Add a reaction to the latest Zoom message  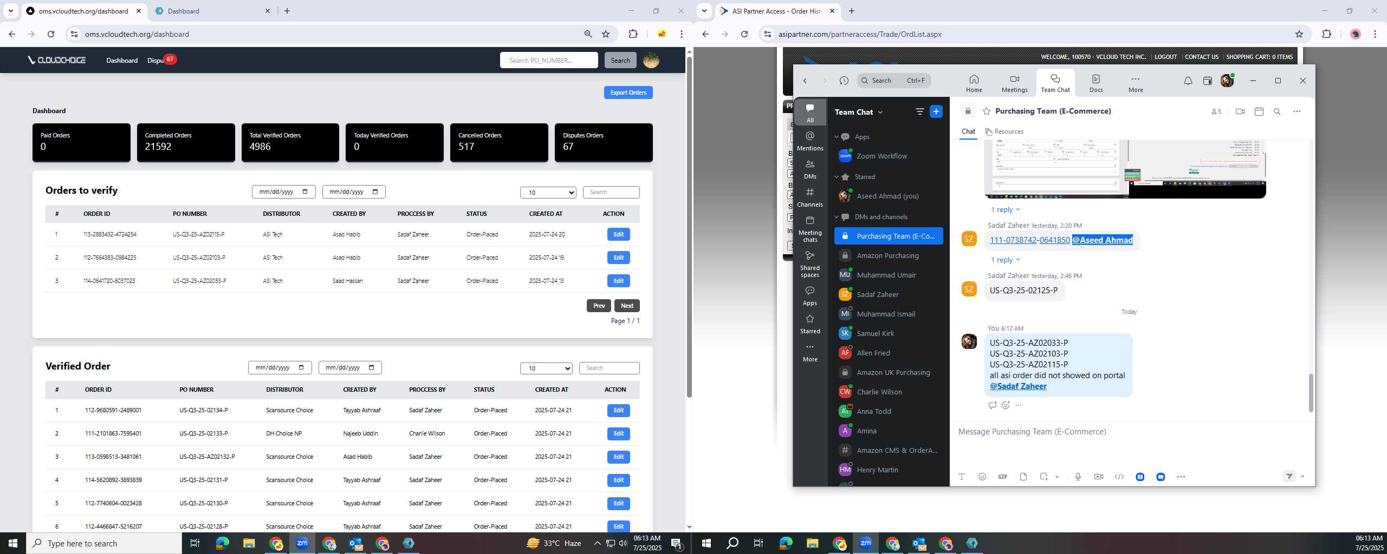[x=1006, y=405]
